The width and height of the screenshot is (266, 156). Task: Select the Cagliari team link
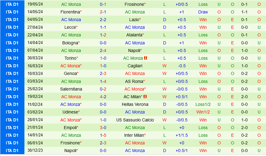tap(135, 66)
